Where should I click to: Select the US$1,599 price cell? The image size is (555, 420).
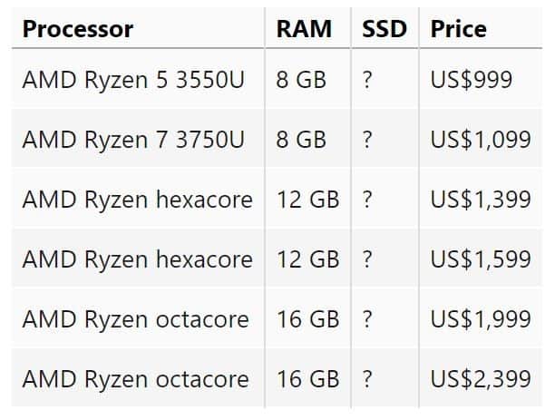[x=481, y=259]
